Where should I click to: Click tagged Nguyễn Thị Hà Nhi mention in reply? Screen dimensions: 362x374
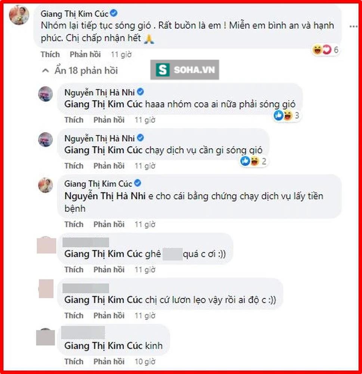click(105, 196)
